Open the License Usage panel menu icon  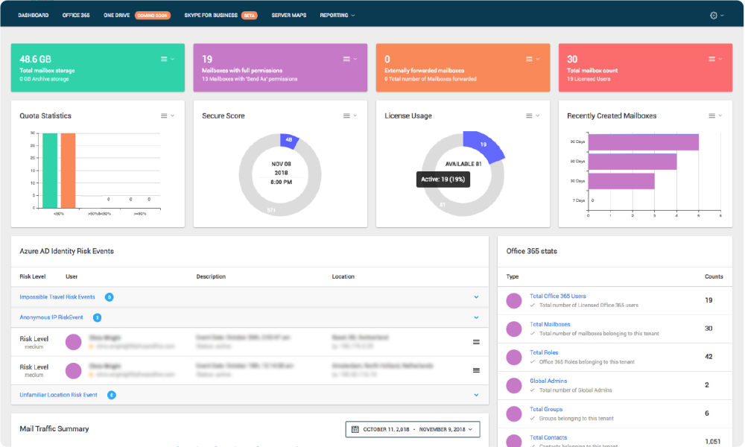click(529, 115)
